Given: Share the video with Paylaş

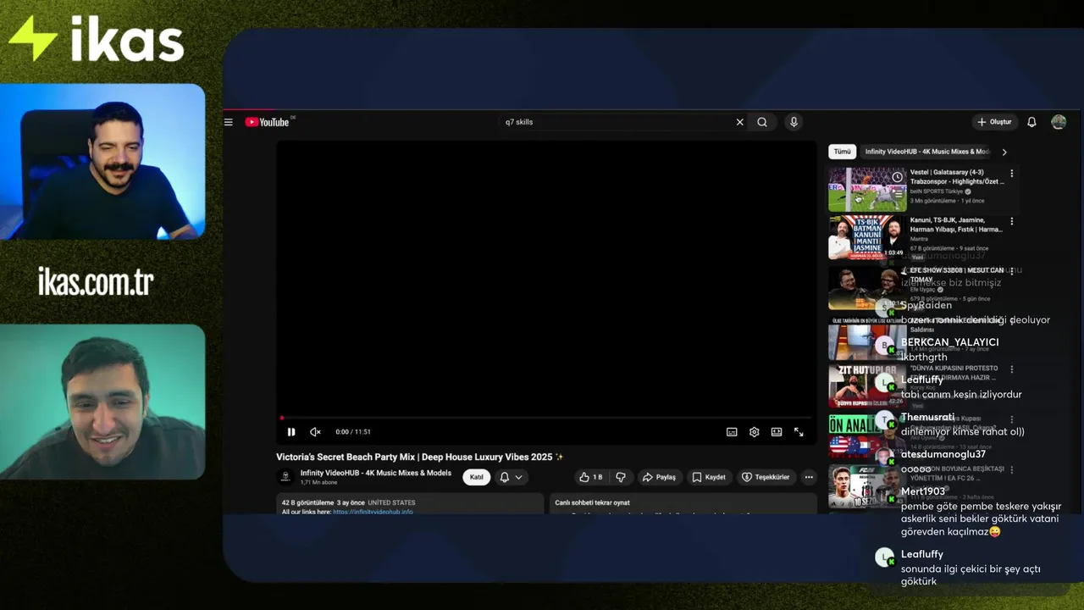Looking at the screenshot, I should [659, 477].
